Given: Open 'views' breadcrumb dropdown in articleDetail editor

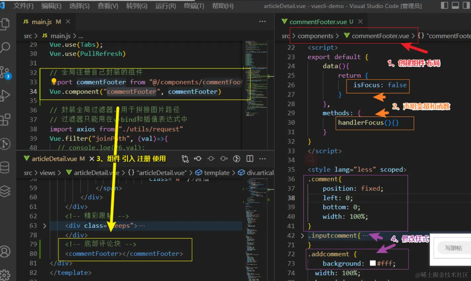Looking at the screenshot, I should pos(48,172).
